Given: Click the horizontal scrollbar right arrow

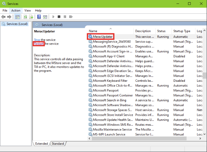Looking at the screenshot, I should [x=200, y=139].
